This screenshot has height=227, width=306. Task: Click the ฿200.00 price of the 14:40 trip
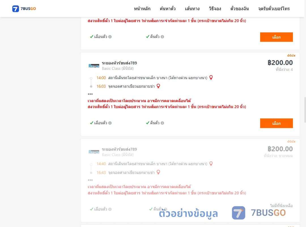[280, 149]
